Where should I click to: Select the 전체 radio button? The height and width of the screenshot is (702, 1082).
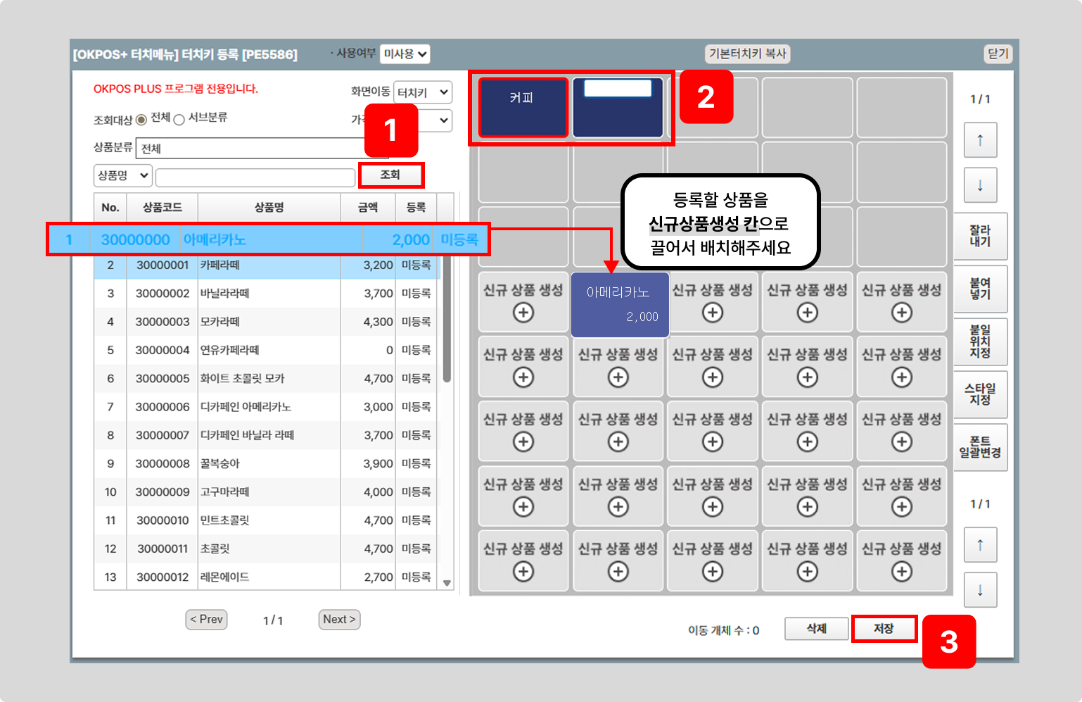[141, 120]
